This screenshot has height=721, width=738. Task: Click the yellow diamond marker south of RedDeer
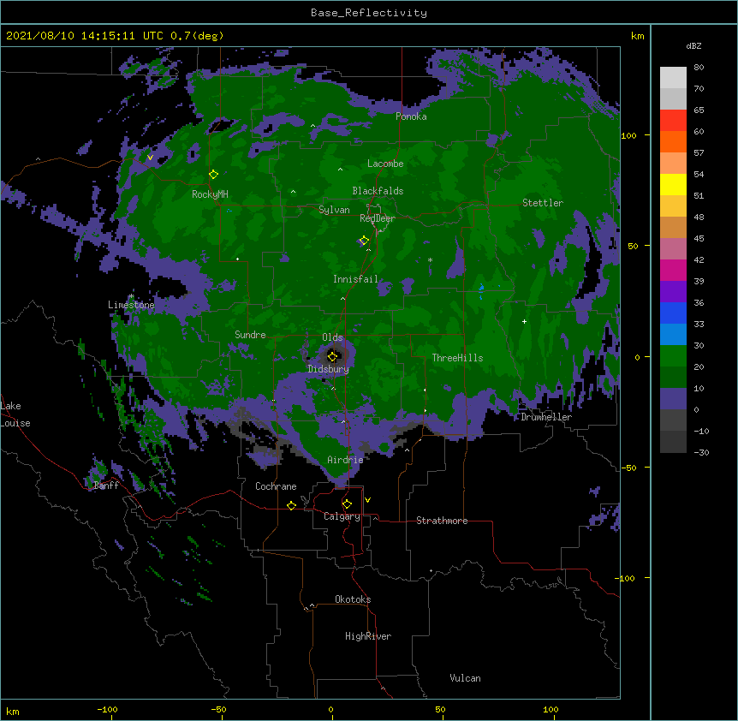364,241
